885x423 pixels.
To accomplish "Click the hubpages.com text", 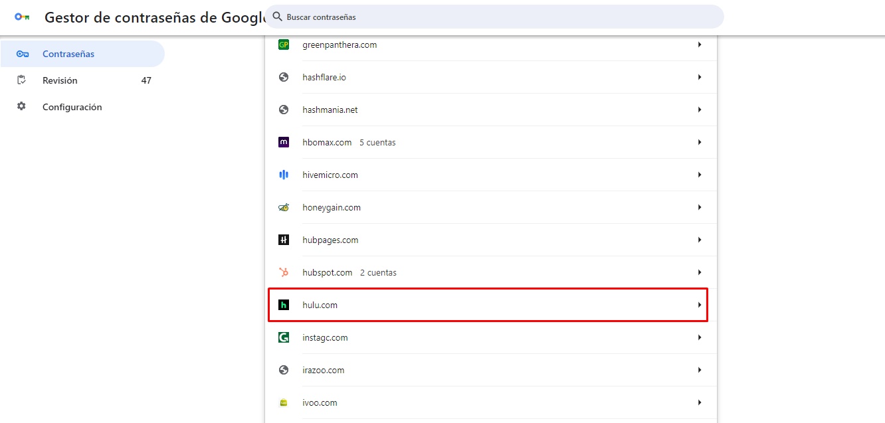I will click(330, 240).
